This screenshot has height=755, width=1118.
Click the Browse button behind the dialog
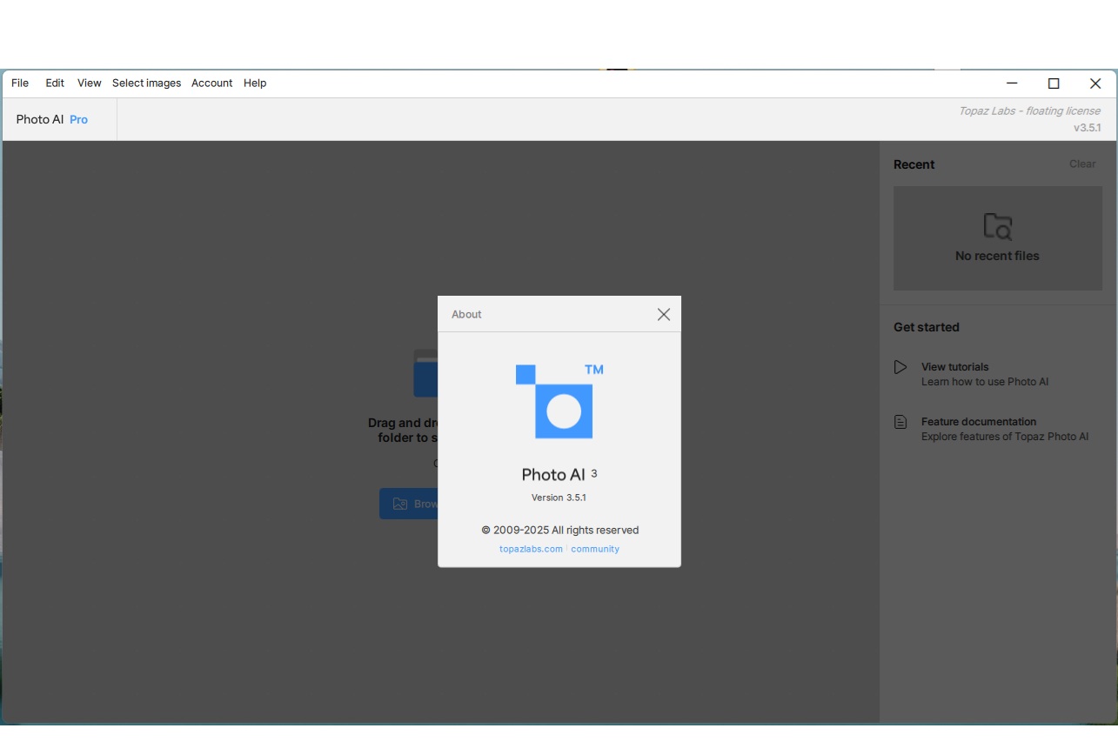[409, 504]
